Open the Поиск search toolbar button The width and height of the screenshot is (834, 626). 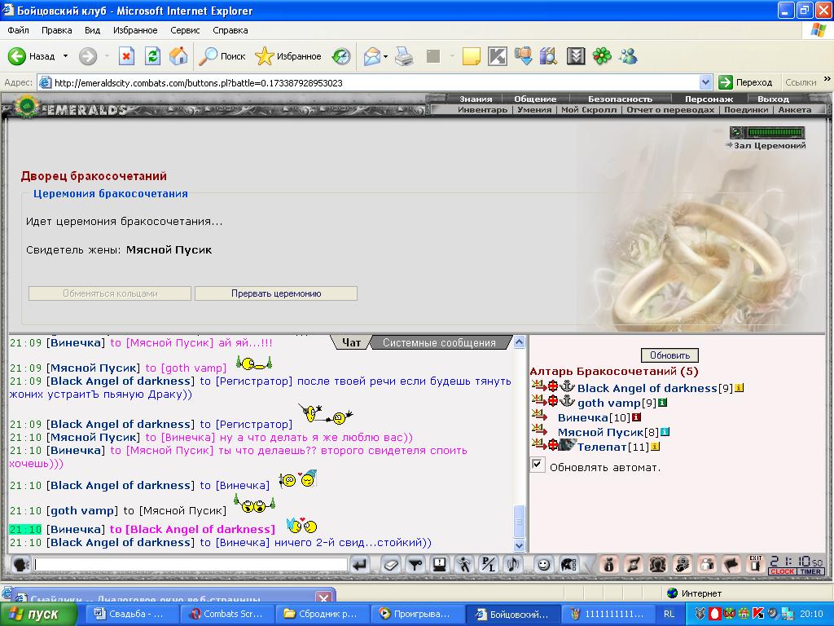click(222, 56)
